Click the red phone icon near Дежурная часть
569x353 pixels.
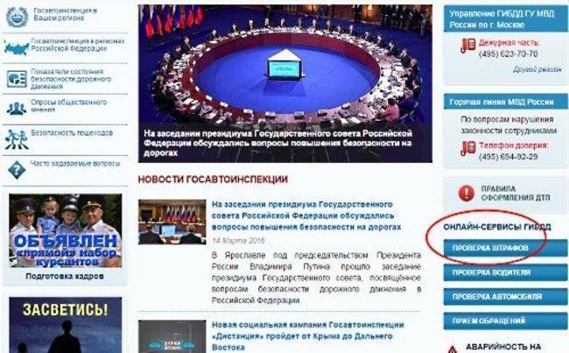pyautogui.click(x=468, y=46)
